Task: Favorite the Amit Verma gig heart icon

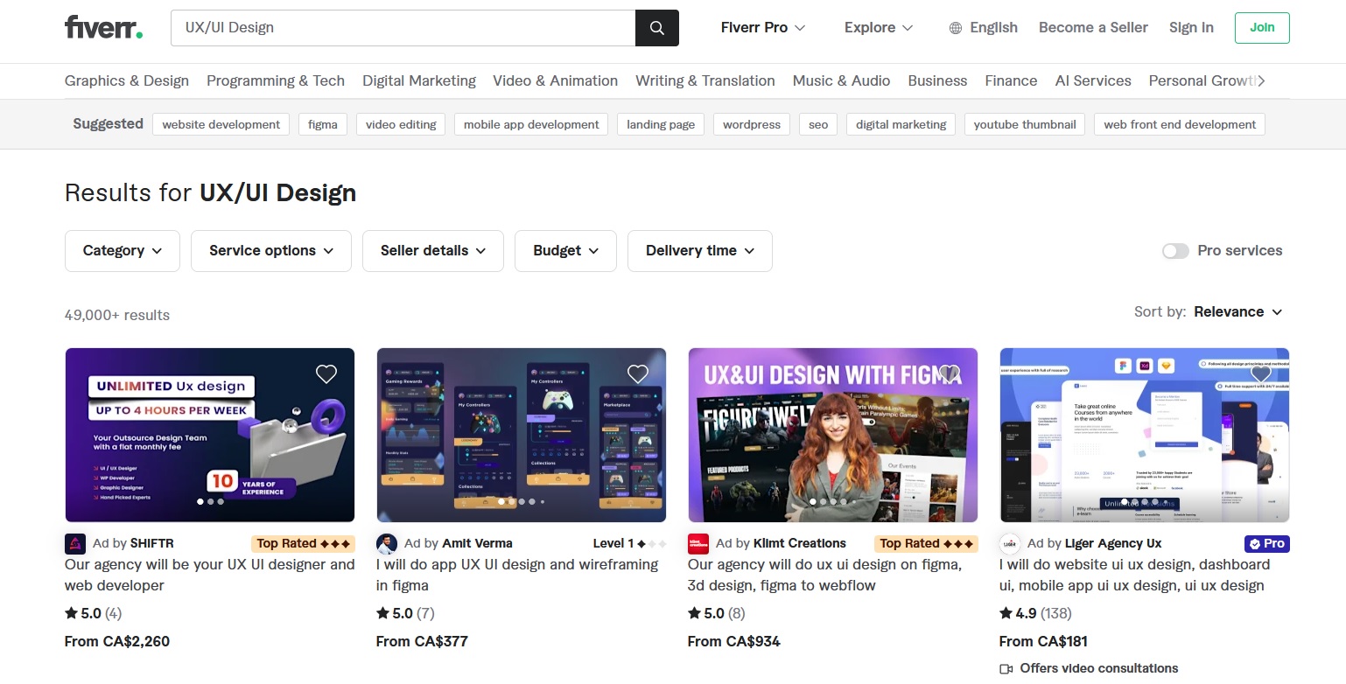Action: pos(638,374)
